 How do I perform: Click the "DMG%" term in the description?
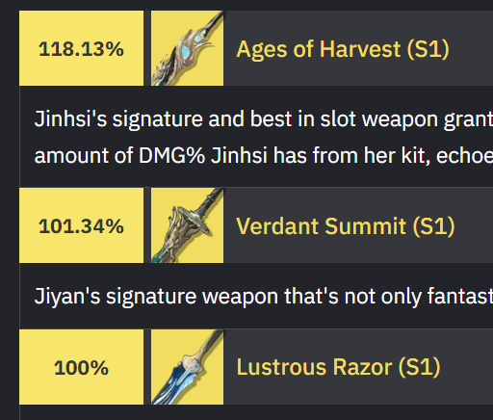pos(171,155)
